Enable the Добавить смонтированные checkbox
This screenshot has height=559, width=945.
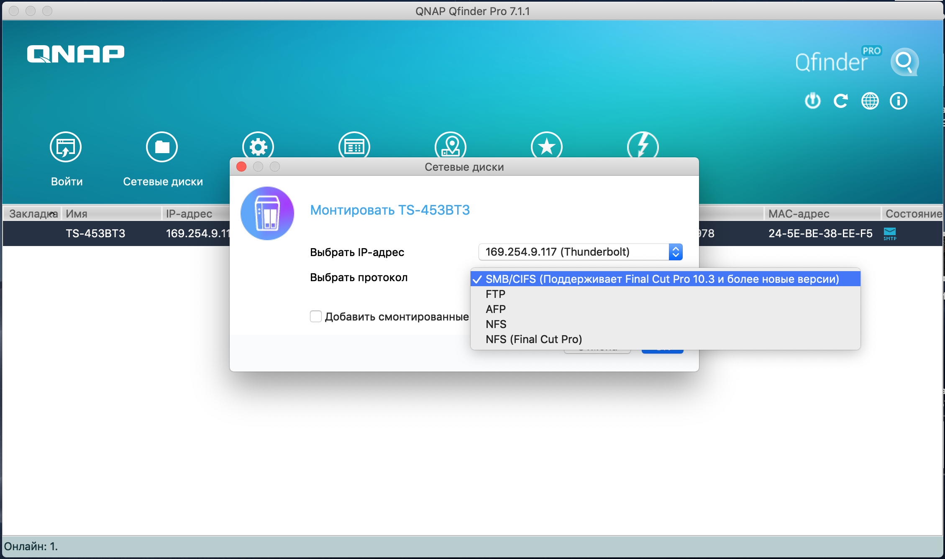click(x=316, y=316)
